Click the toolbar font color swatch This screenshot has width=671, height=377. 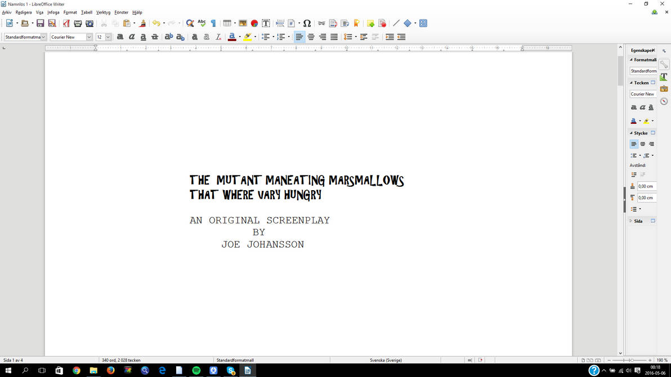(x=232, y=37)
